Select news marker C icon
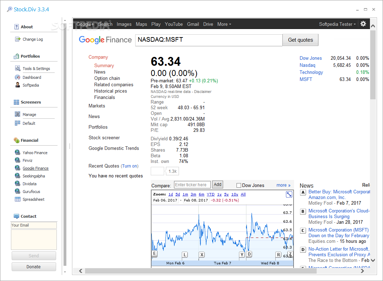The image size is (383, 281). (303, 230)
